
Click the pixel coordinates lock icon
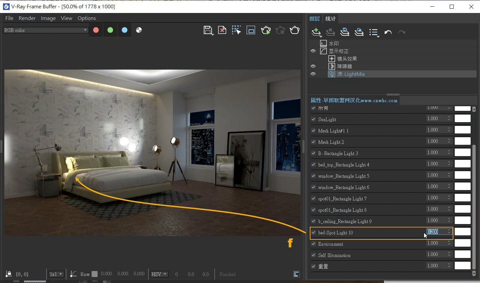pyautogui.click(x=9, y=274)
